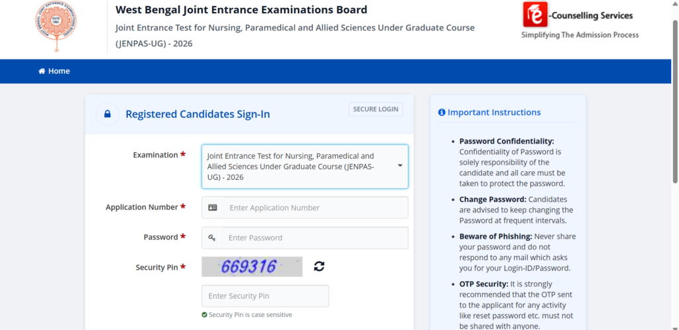
Task: Click the info icon beside Important Instructions
Action: coord(442,112)
